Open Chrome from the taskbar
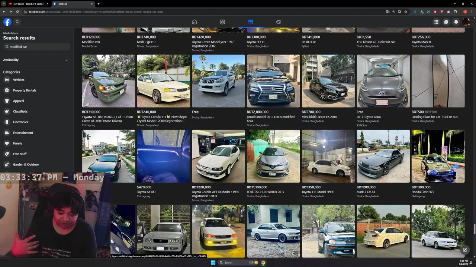This screenshot has height=267, width=476. [263, 263]
